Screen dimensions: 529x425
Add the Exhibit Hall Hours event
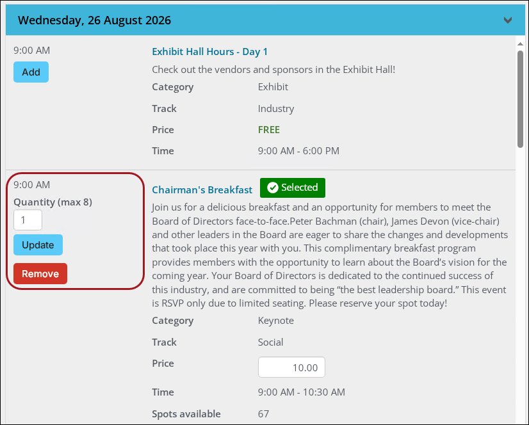31,72
